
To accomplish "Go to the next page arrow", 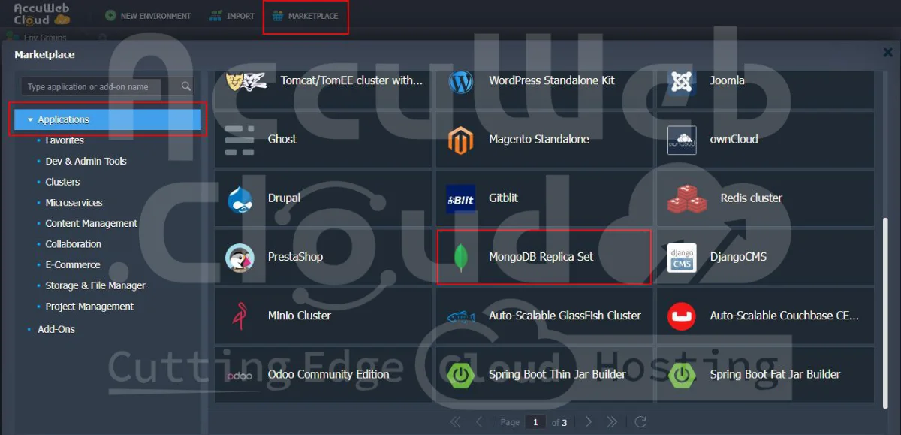I will 589,422.
